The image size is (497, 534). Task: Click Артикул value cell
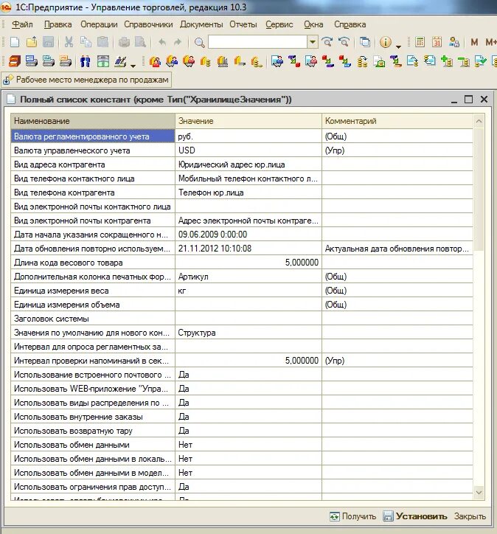(x=248, y=277)
